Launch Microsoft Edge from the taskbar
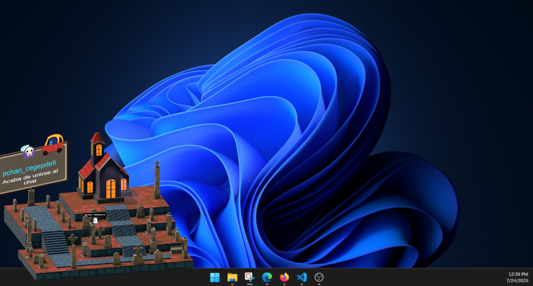533x286 pixels. pyautogui.click(x=267, y=278)
